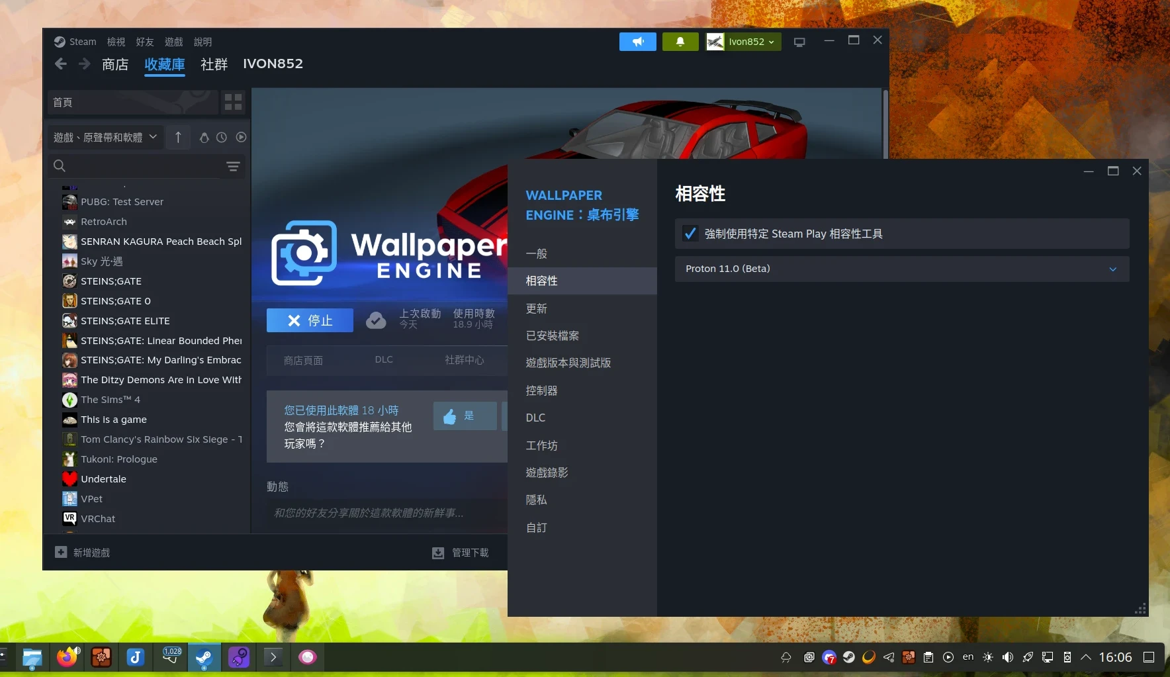Select RetroArch in library list
Screen dimensions: 1170x677
coord(104,222)
